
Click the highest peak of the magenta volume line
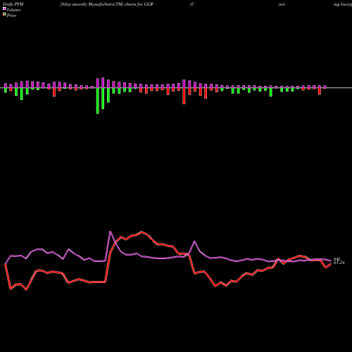pos(111,232)
